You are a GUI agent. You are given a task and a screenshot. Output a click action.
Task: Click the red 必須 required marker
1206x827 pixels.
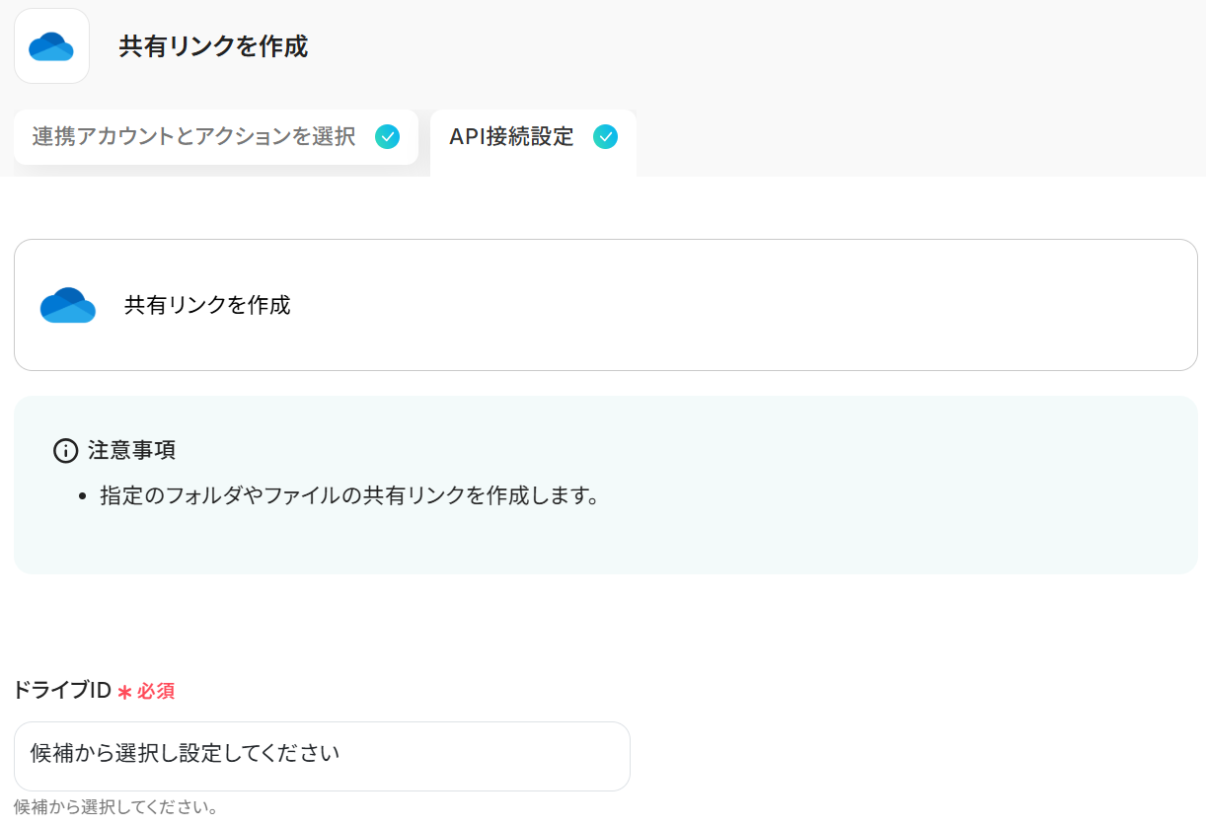pyautogui.click(x=156, y=691)
